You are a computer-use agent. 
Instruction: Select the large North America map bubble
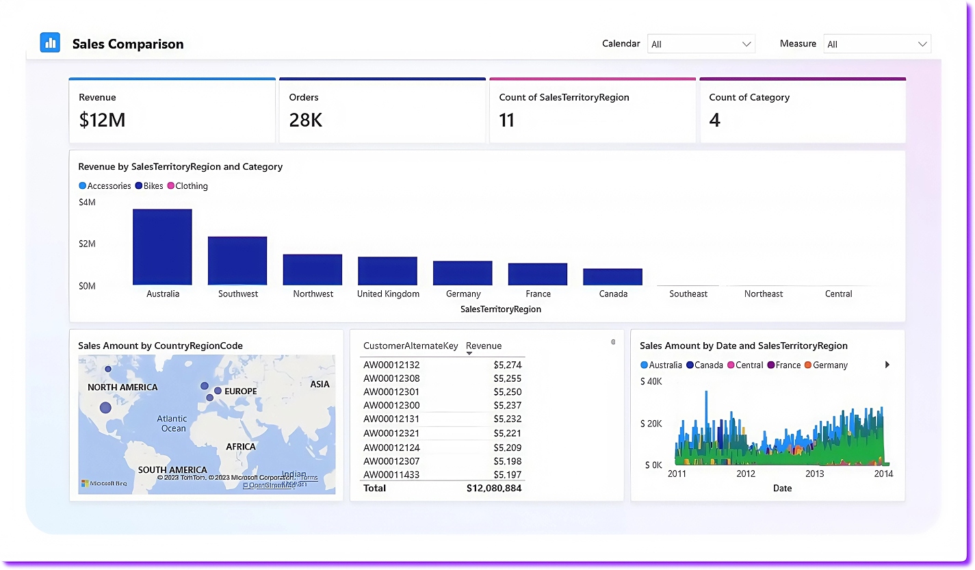pyautogui.click(x=105, y=408)
